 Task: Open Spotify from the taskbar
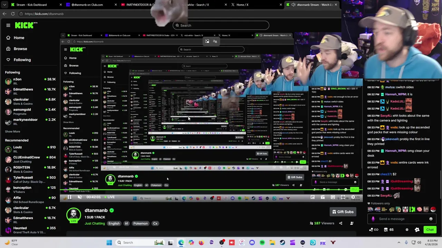pyautogui.click(x=262, y=242)
